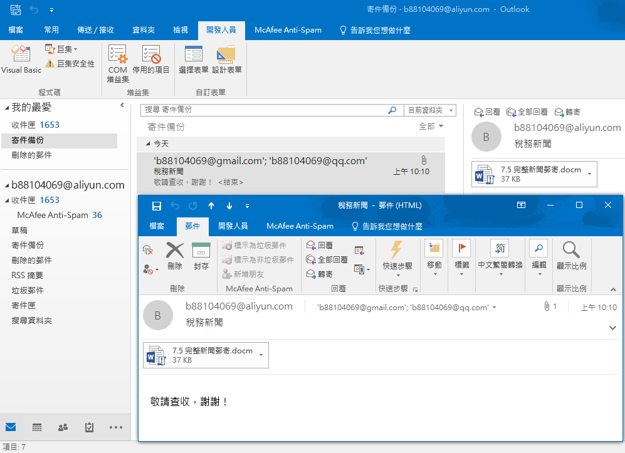Select the 稅務新聞 message in list
The height and width of the screenshot is (453, 625).
pyautogui.click(x=291, y=172)
